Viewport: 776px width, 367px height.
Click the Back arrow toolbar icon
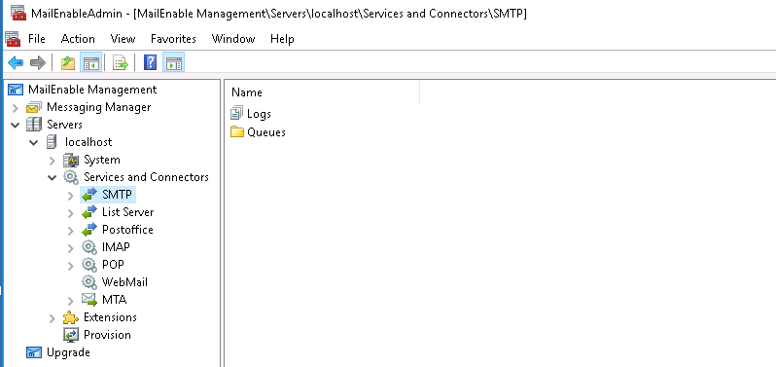pyautogui.click(x=16, y=63)
